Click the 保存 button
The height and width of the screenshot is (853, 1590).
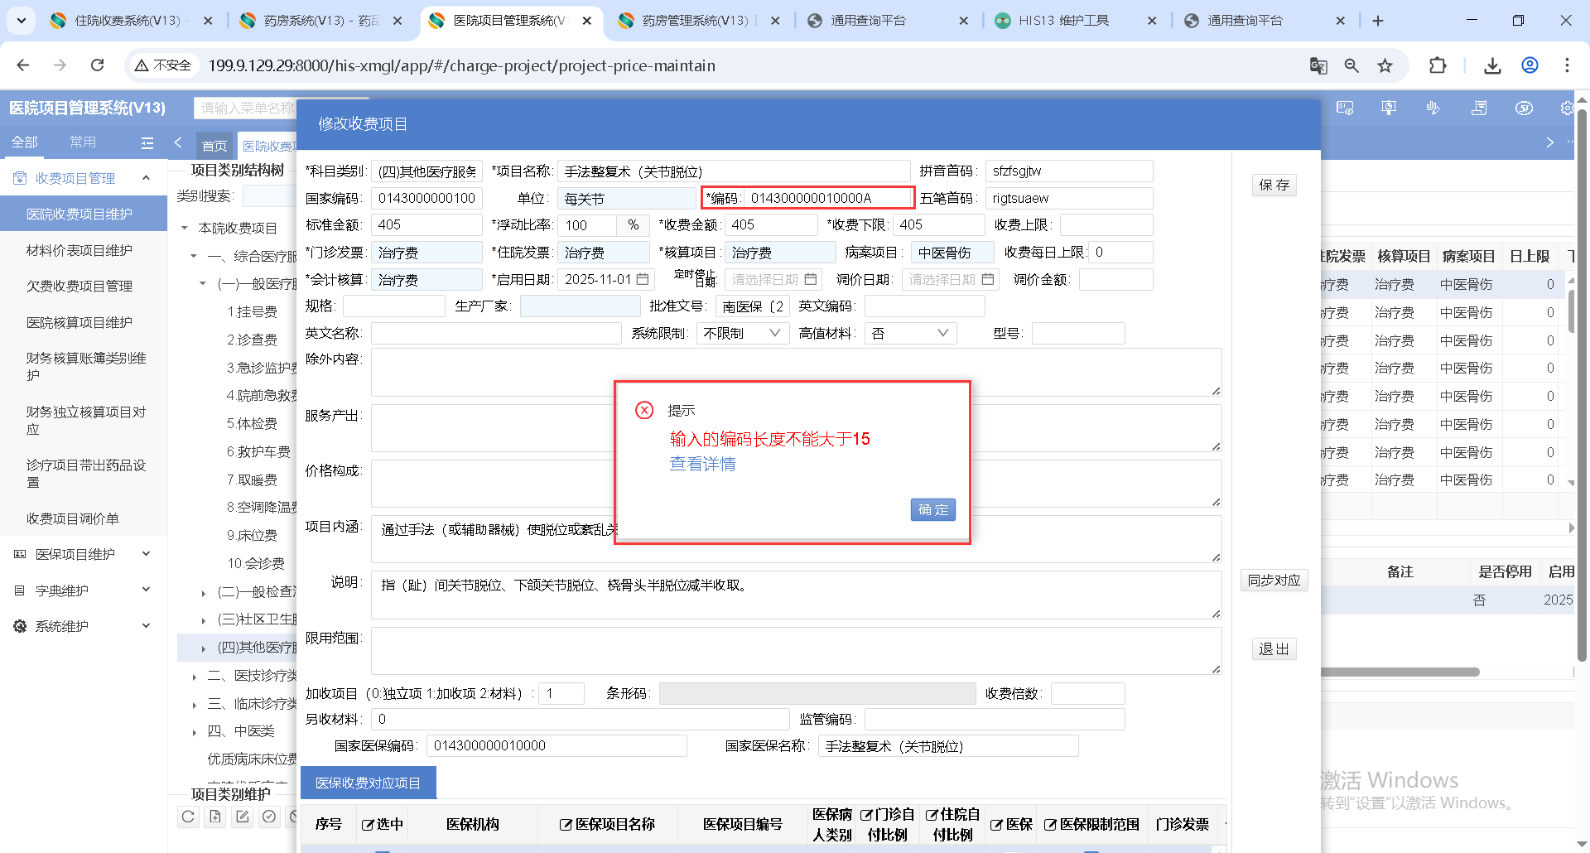1274,185
